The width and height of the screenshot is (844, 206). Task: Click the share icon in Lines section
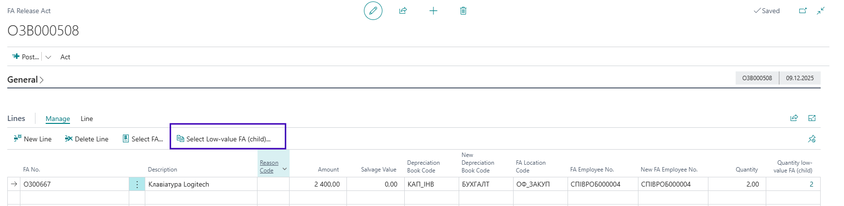coord(794,118)
